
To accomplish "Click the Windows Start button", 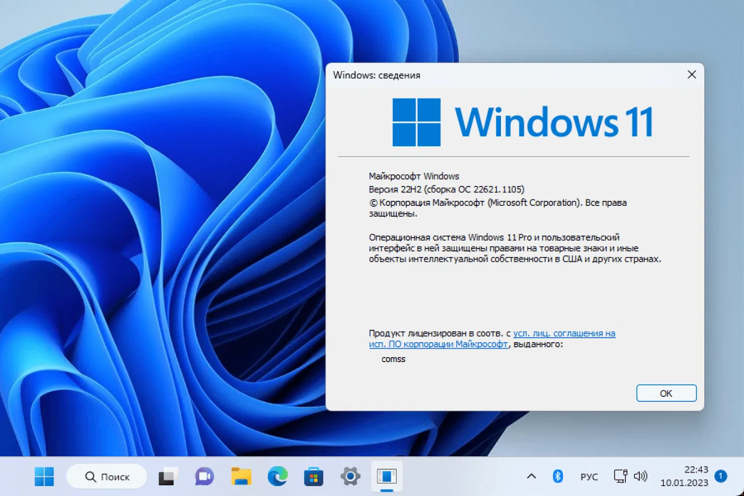I will [45, 476].
